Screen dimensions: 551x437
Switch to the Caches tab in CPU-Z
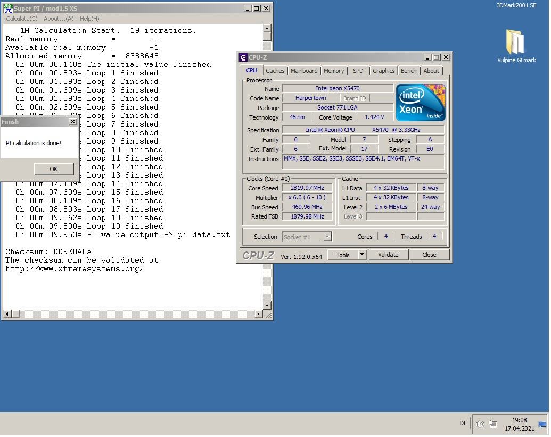click(x=275, y=71)
